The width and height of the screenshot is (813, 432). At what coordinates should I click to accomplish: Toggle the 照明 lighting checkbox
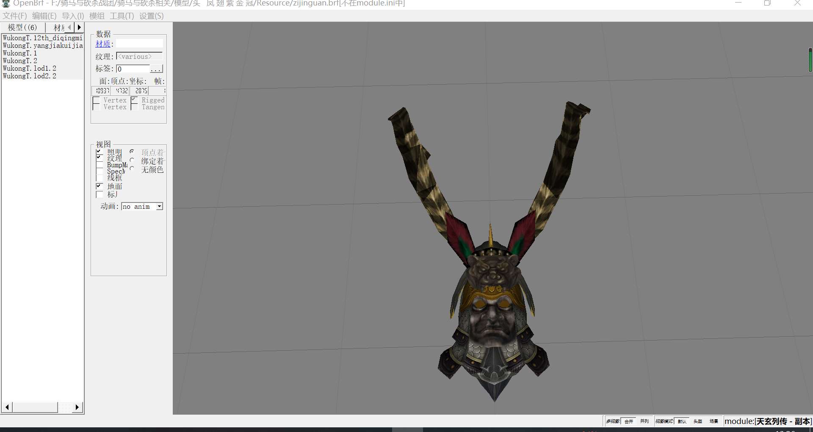[x=99, y=152]
